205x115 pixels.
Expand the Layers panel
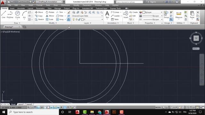pyautogui.click(x=87, y=23)
